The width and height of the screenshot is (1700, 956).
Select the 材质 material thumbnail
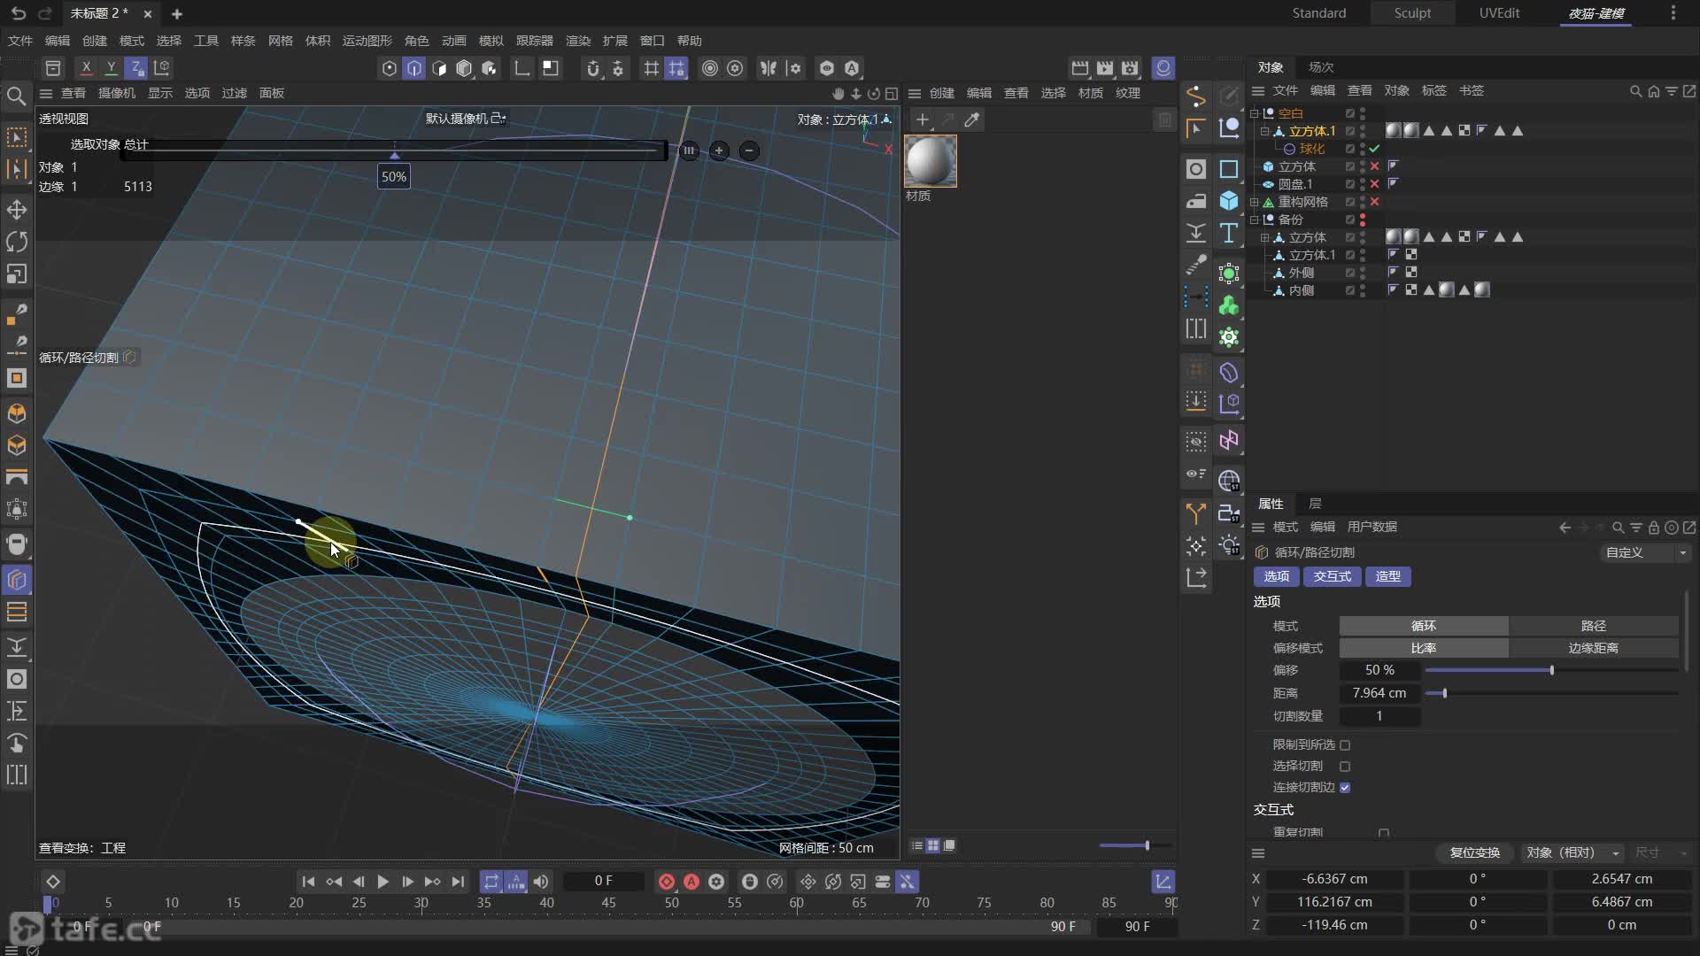click(930, 161)
